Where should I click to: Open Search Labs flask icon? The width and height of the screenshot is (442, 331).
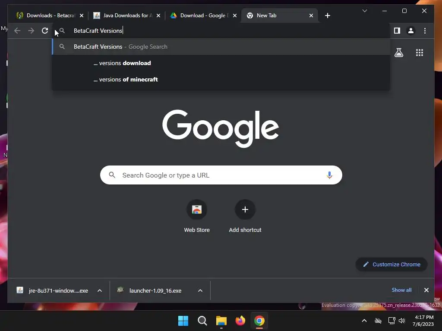(x=398, y=53)
